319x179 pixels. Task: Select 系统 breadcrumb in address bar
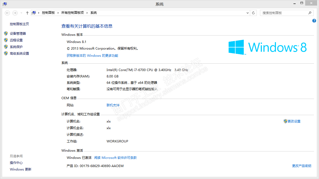point(94,13)
